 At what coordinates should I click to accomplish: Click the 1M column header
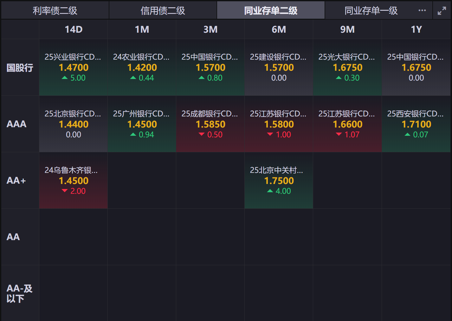tap(142, 29)
